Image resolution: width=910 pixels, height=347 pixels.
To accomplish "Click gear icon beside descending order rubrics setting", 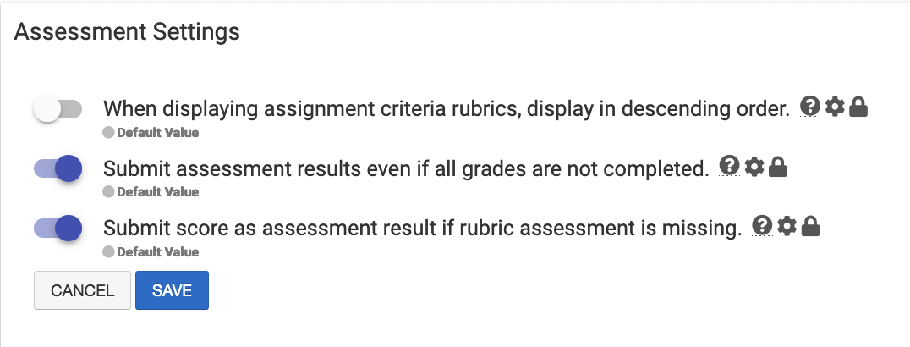I will pyautogui.click(x=835, y=107).
